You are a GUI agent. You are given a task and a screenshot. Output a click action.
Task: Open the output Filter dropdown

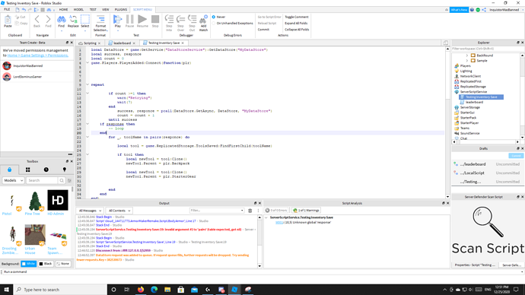click(x=217, y=211)
